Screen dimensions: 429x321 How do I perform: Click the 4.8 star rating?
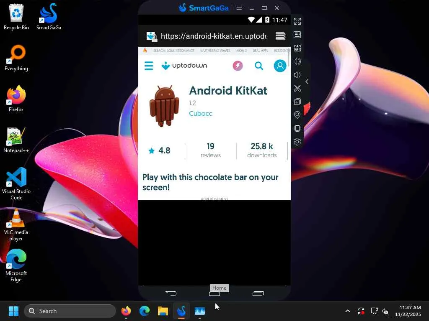(x=159, y=150)
